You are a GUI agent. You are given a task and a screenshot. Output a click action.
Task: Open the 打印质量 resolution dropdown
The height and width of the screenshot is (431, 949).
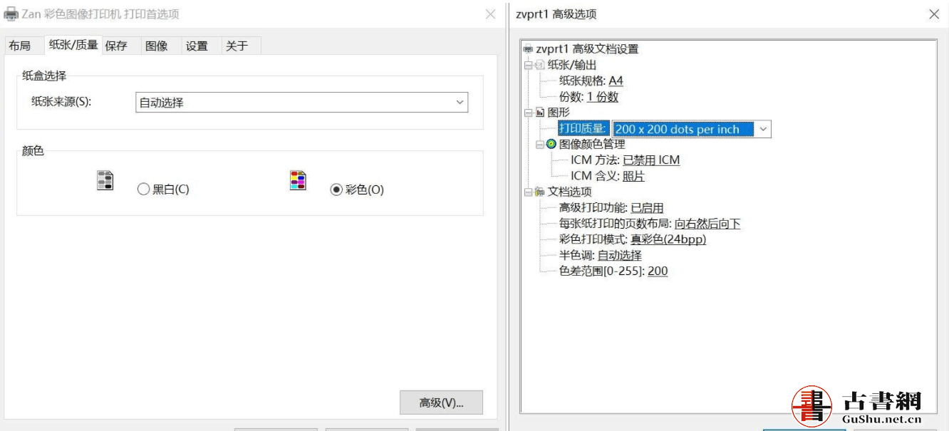click(x=763, y=129)
